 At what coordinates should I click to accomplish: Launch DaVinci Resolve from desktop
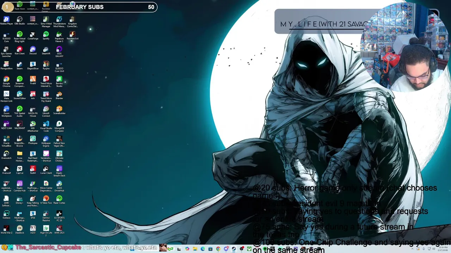click(46, 216)
